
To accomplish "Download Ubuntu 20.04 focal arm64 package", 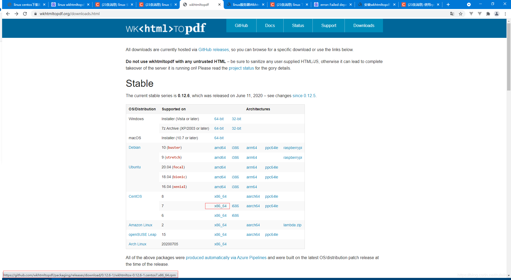I will (252, 168).
